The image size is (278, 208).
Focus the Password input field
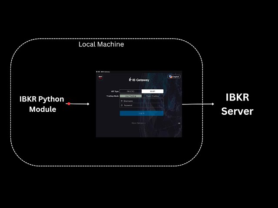pos(142,105)
